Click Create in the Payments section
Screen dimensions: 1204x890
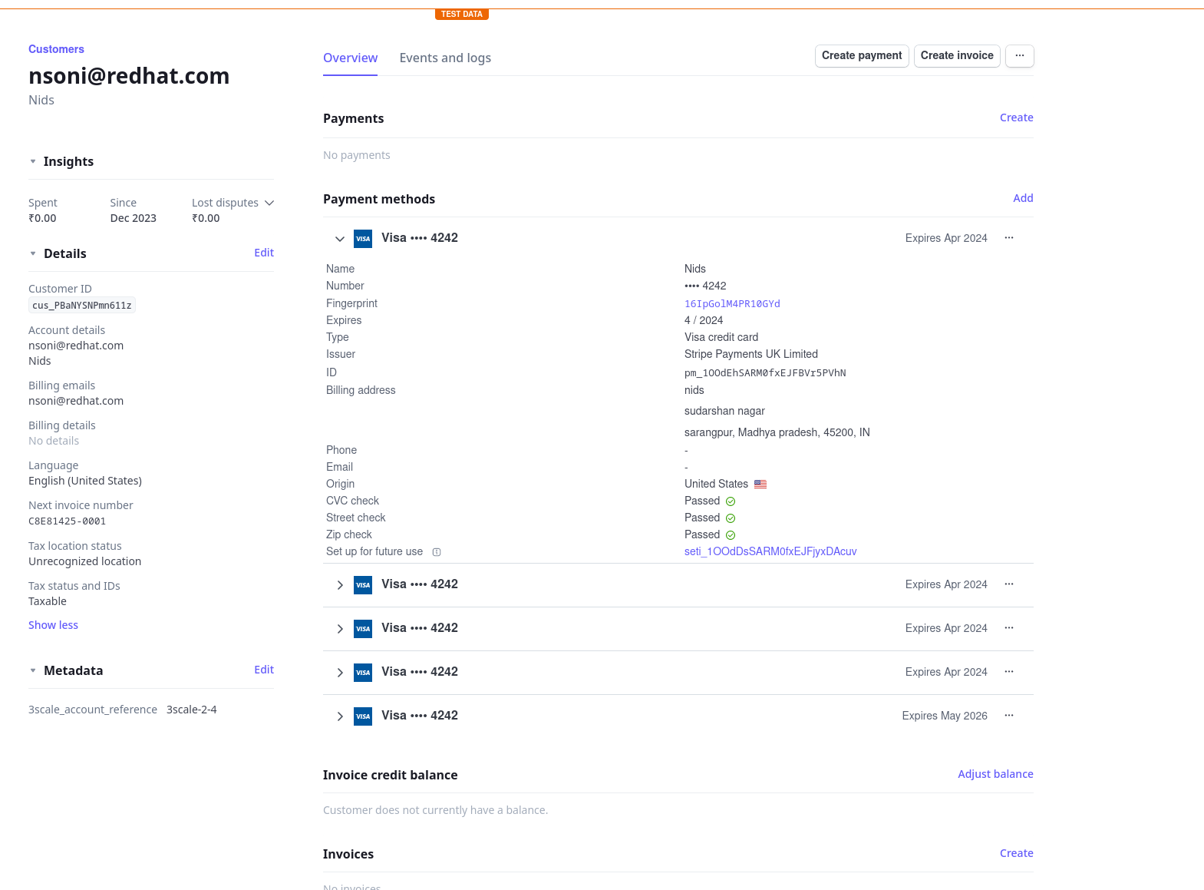tap(1016, 117)
